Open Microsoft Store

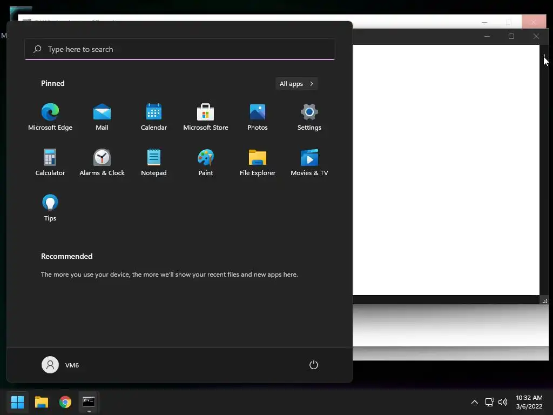point(206,117)
